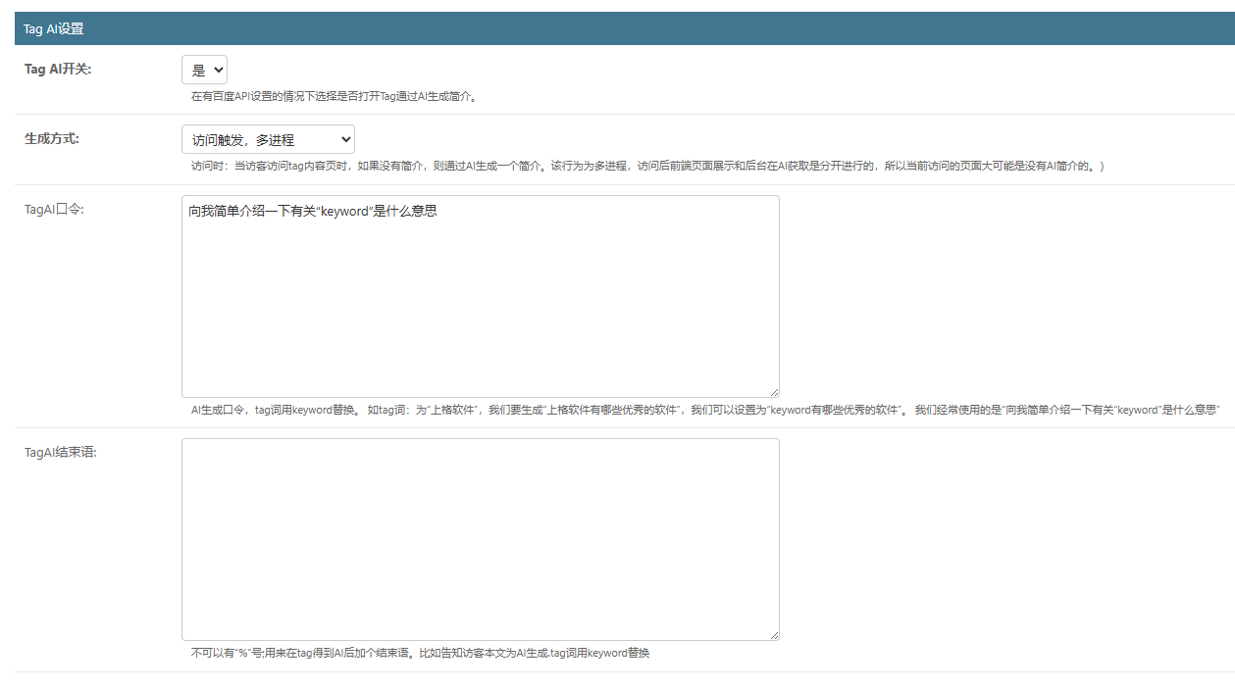The height and width of the screenshot is (689, 1235).
Task: Expand the 生成方式 select box
Action: pos(268,139)
